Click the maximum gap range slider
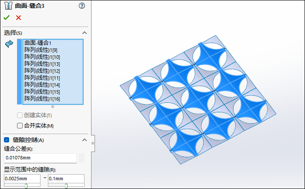This screenshot has width=305, height=189. pos(66,186)
